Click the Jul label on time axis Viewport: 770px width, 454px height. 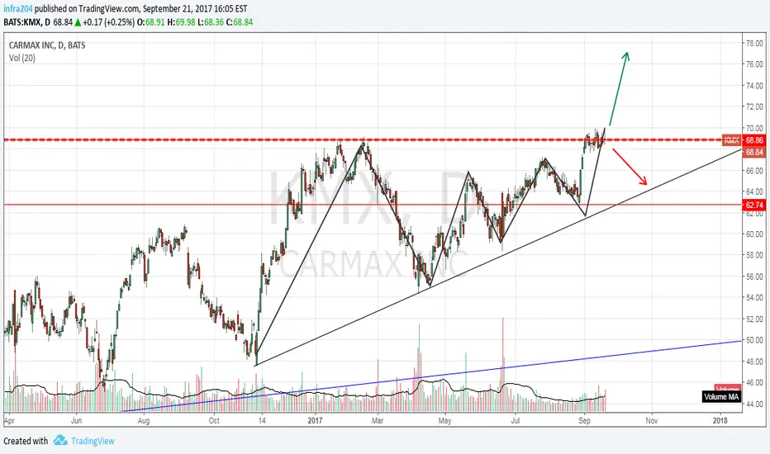coord(516,421)
